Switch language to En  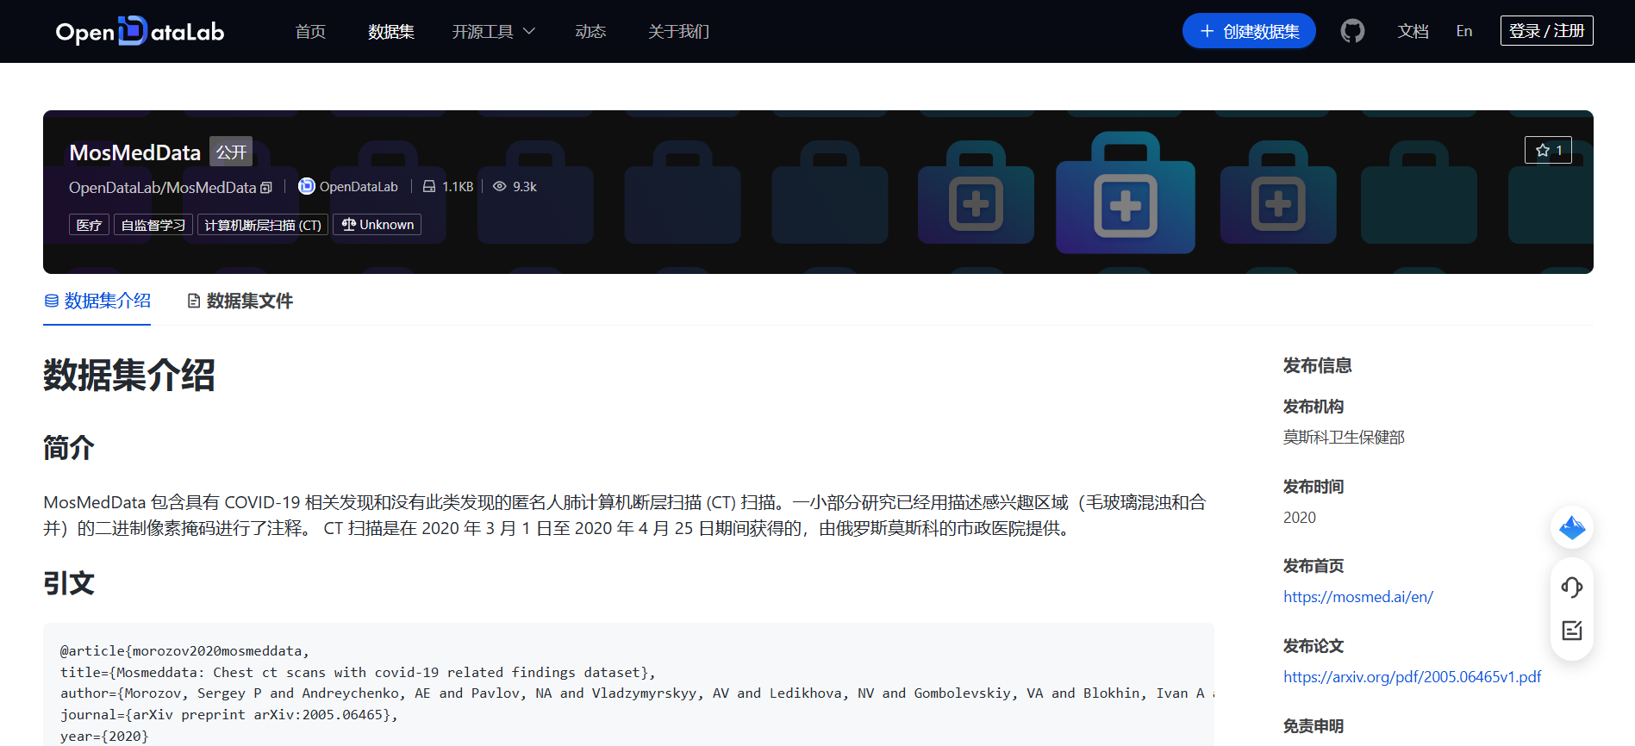[1464, 31]
